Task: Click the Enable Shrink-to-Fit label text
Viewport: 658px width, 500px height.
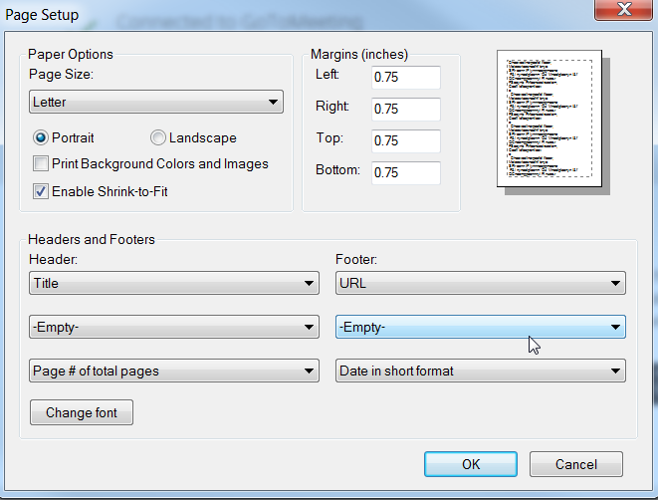Action: point(110,192)
